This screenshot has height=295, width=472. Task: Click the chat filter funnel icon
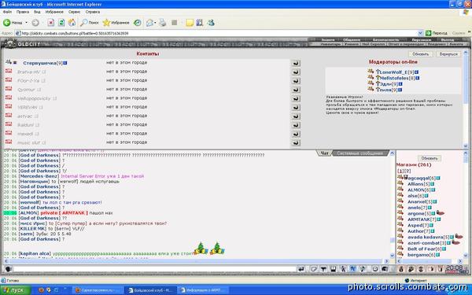click(323, 269)
